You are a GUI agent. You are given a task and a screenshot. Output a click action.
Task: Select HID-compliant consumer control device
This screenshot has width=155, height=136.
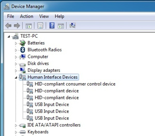click(75, 84)
